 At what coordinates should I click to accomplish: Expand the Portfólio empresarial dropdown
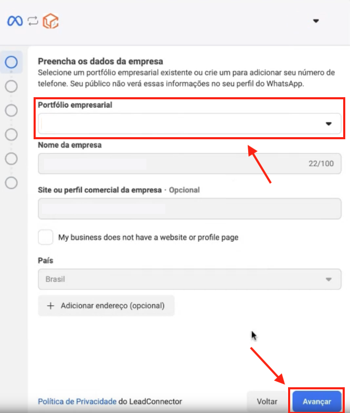click(189, 123)
